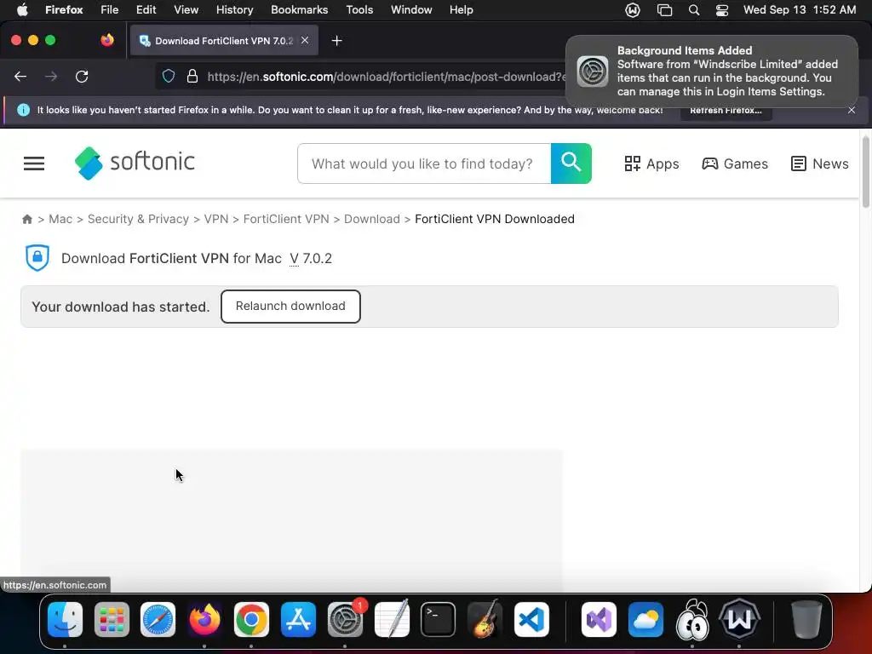Click the VPN breadcrumb link
The height and width of the screenshot is (654, 872).
coord(216,219)
